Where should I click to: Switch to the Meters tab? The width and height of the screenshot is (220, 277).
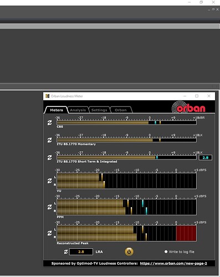tap(57, 110)
